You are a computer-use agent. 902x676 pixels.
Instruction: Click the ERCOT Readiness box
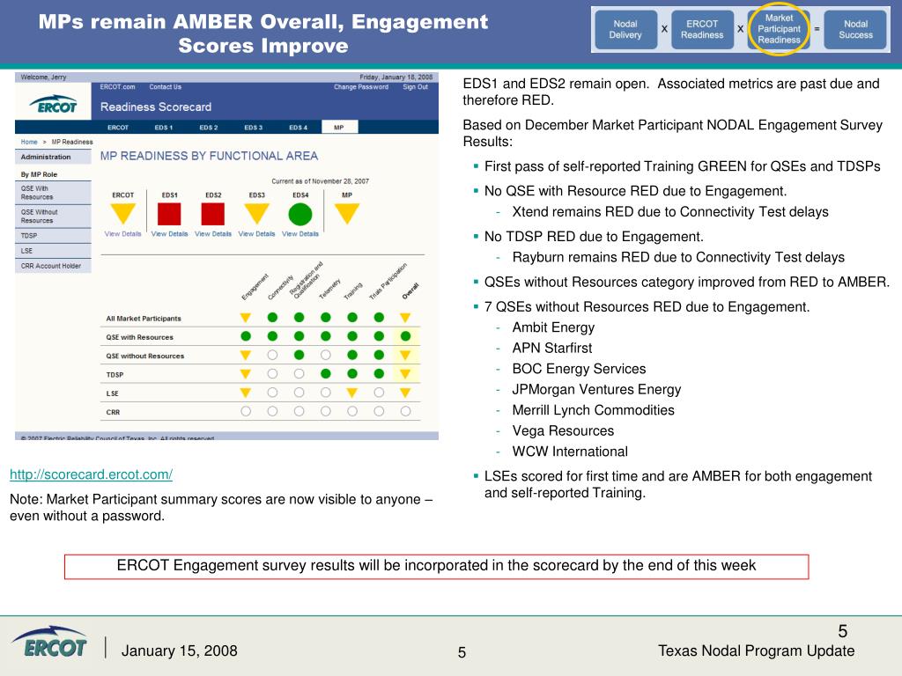[x=702, y=29]
